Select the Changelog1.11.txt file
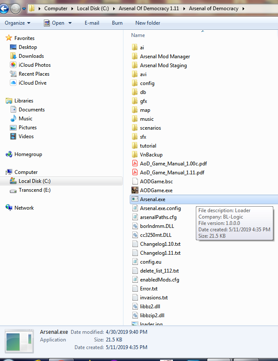The height and width of the screenshot is (361, 278). (156, 253)
